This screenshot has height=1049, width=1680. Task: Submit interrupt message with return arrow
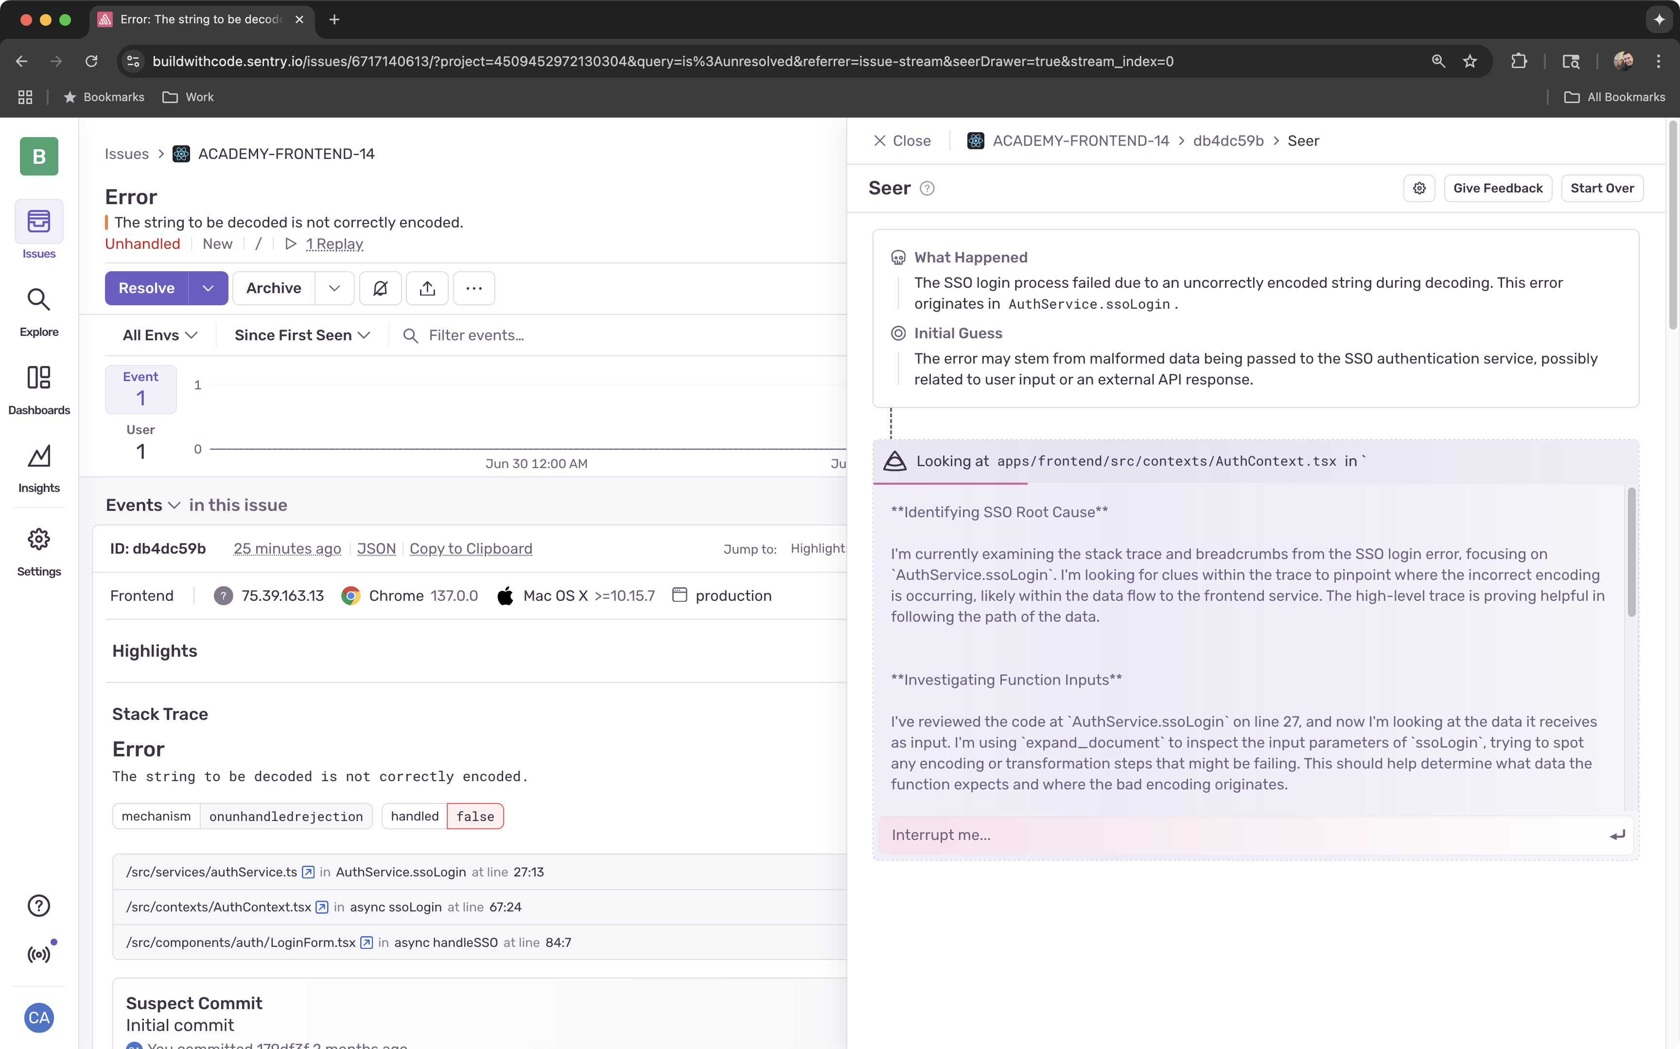(1617, 835)
